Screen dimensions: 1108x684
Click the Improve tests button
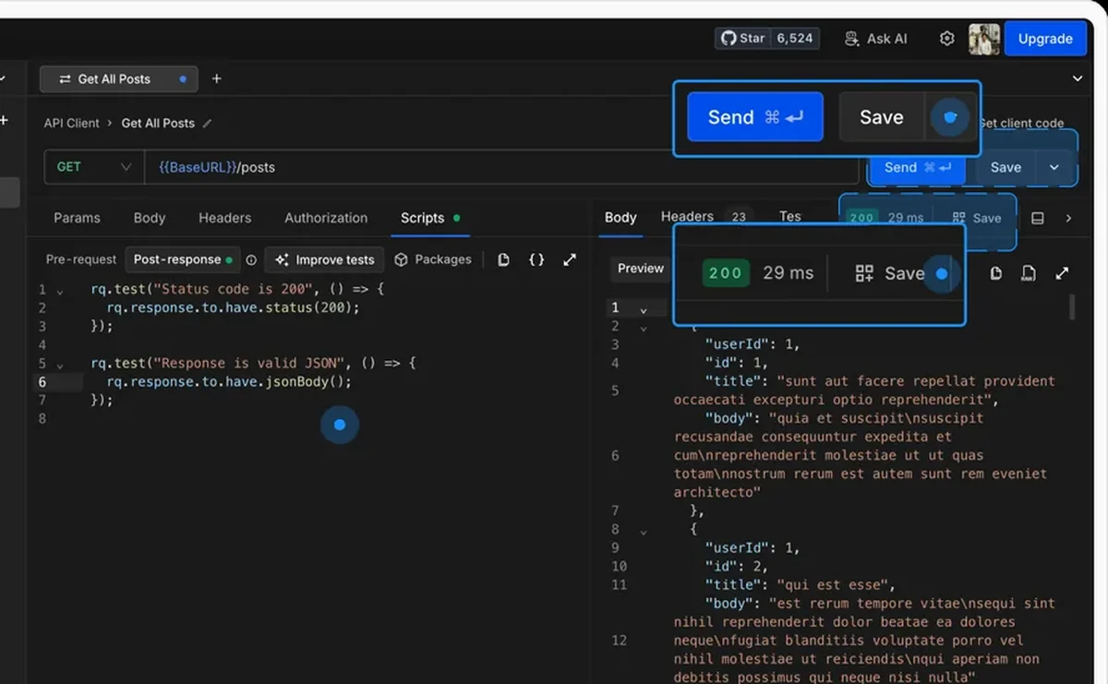[324, 259]
